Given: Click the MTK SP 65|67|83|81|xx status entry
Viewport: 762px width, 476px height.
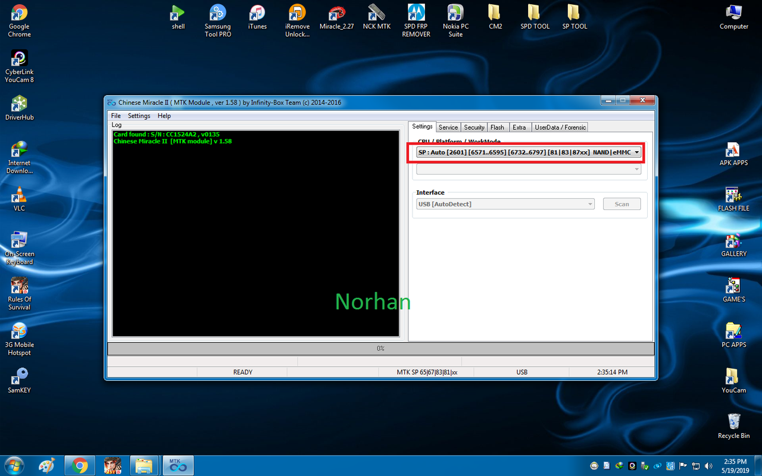Looking at the screenshot, I should [x=427, y=372].
